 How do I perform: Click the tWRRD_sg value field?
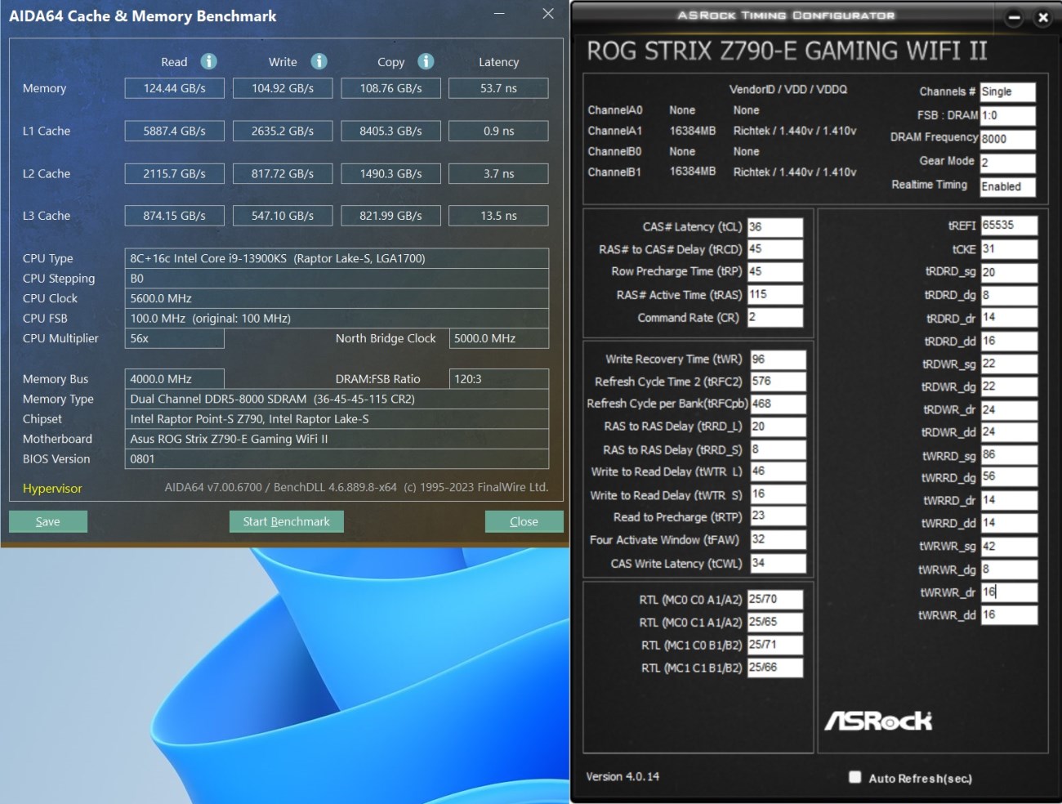1009,454
